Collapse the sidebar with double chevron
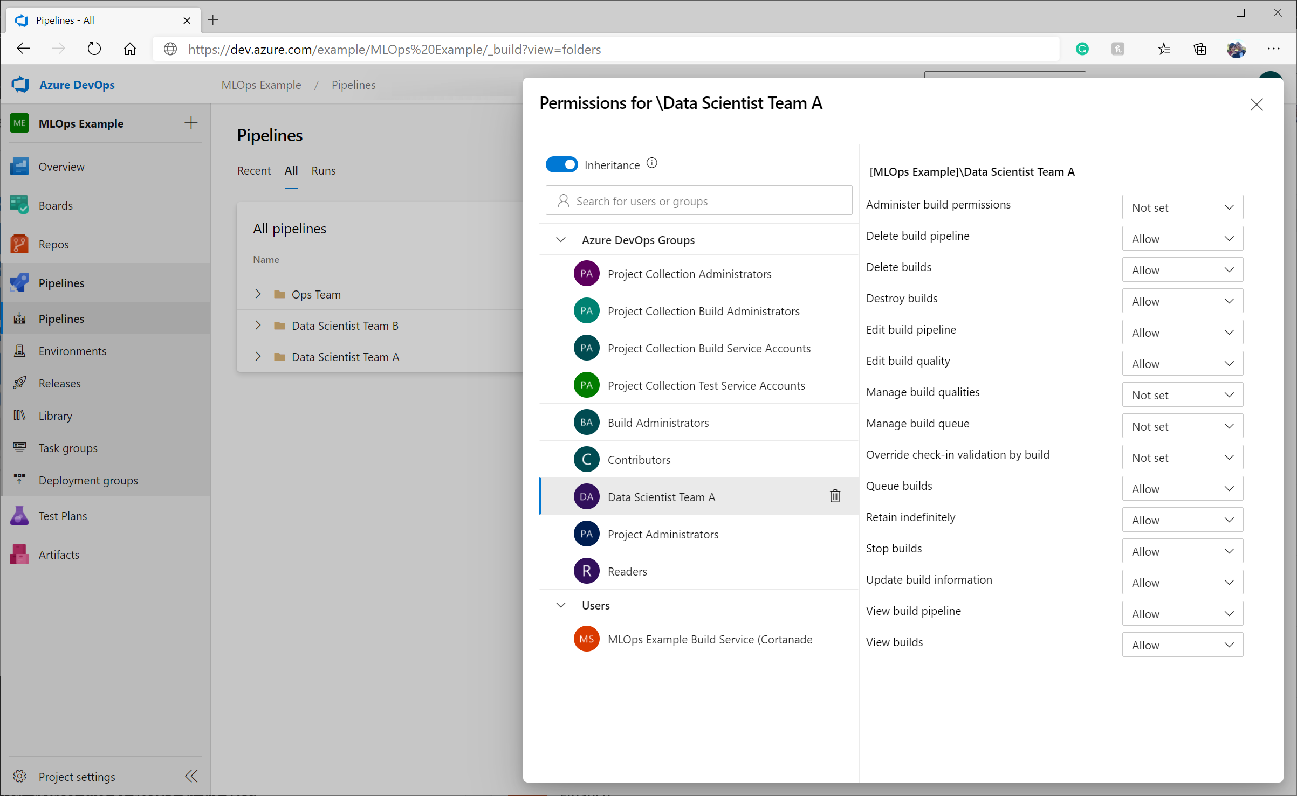The width and height of the screenshot is (1297, 796). click(x=191, y=776)
